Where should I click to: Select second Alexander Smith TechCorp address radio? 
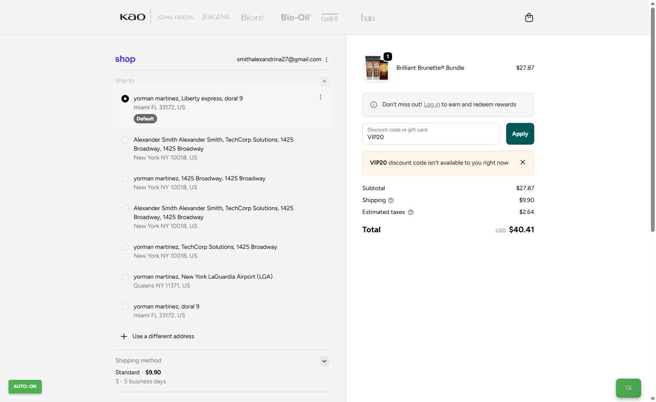pos(125,208)
